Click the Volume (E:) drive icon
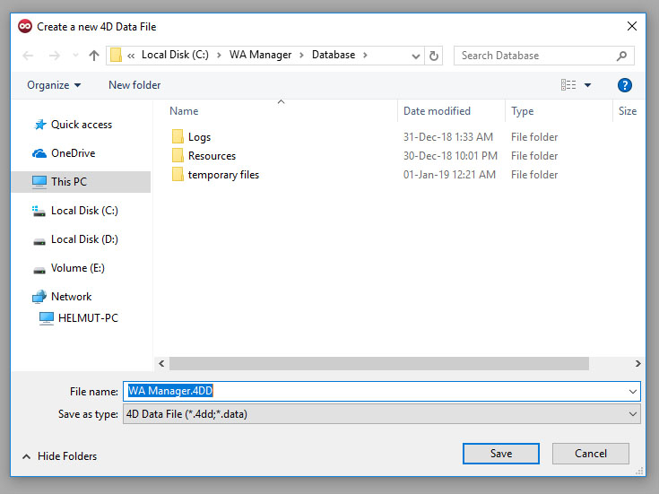Screen dimensions: 659x494 coord(39,271)
